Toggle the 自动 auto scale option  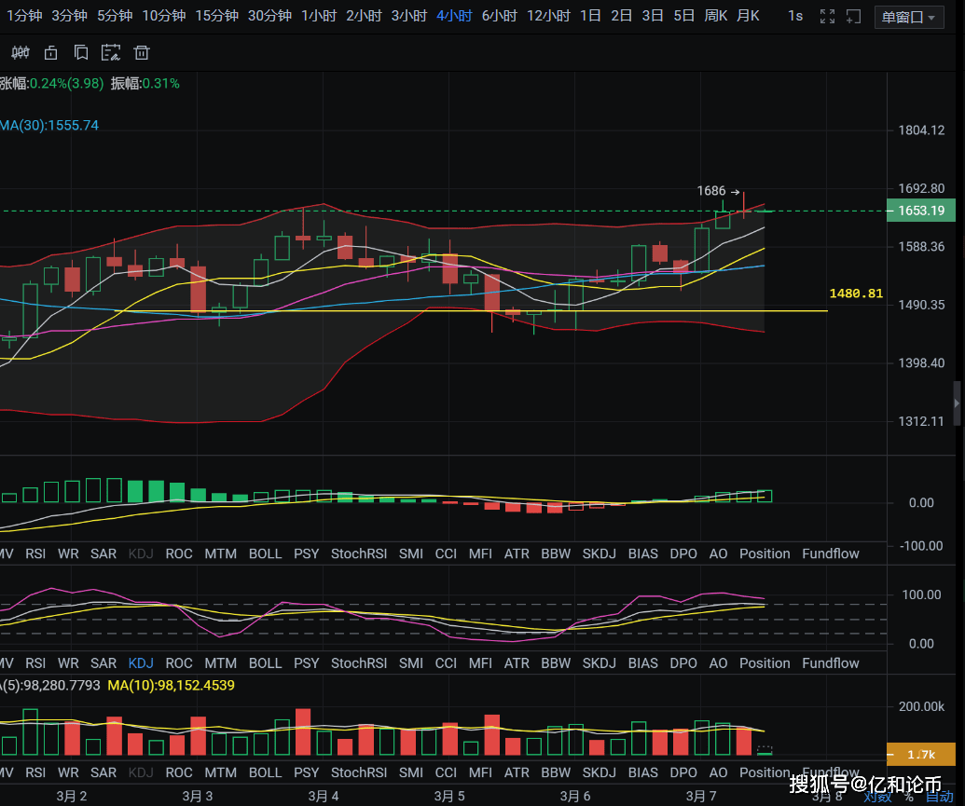(939, 797)
